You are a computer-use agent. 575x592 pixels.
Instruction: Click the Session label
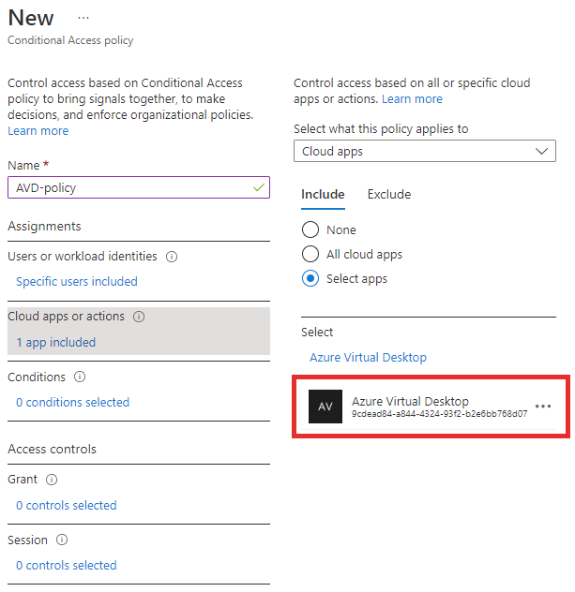[x=27, y=540]
